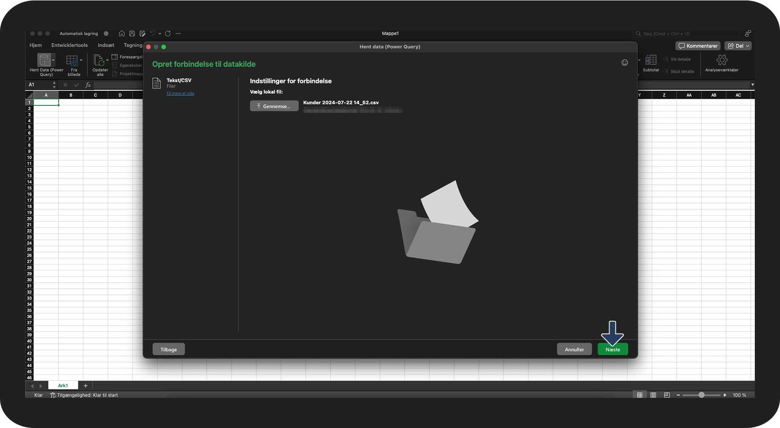This screenshot has width=780, height=428.
Task: Open the Tegning ribbon tab
Action: tap(133, 45)
